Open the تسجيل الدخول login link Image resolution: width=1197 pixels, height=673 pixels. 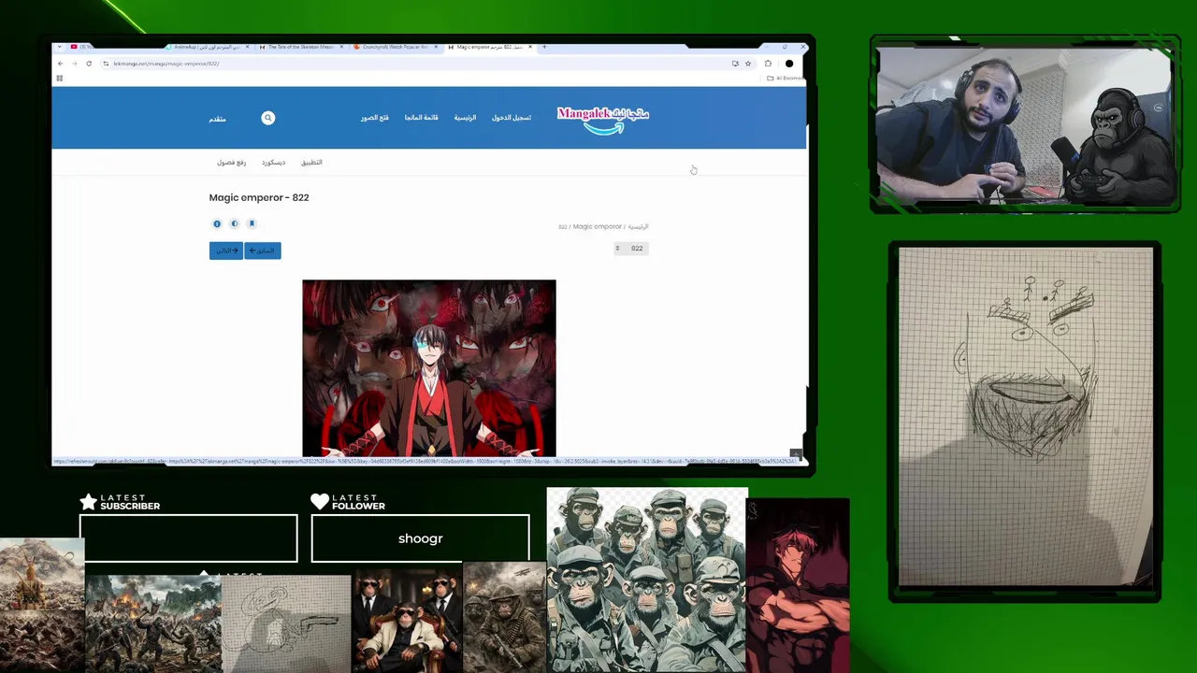(x=512, y=118)
